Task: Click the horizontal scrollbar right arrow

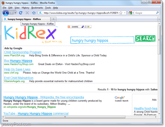Action: coord(156,117)
